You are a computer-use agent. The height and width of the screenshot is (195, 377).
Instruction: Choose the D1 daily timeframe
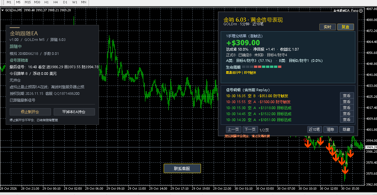pos(65,2)
